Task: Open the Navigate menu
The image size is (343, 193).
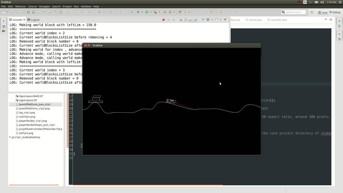Action: click(44, 6)
